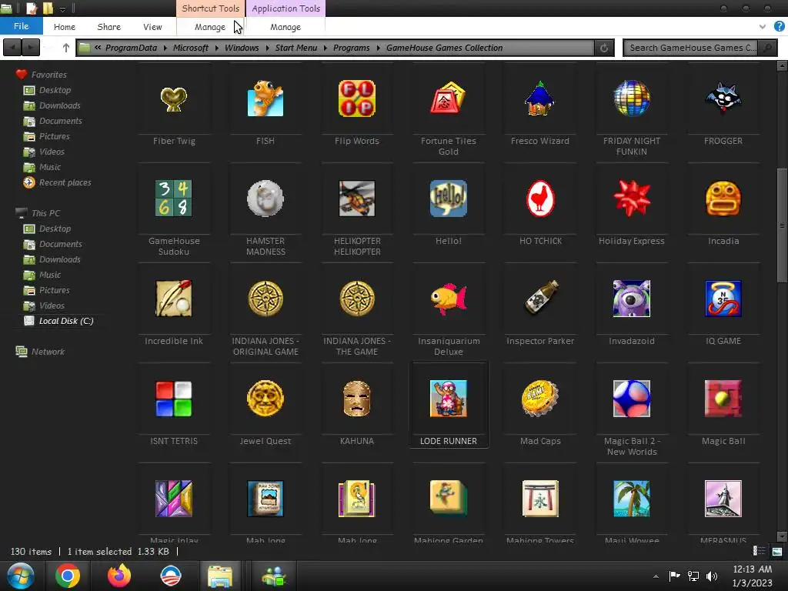Click the Search GameHouse Games field

pyautogui.click(x=692, y=48)
